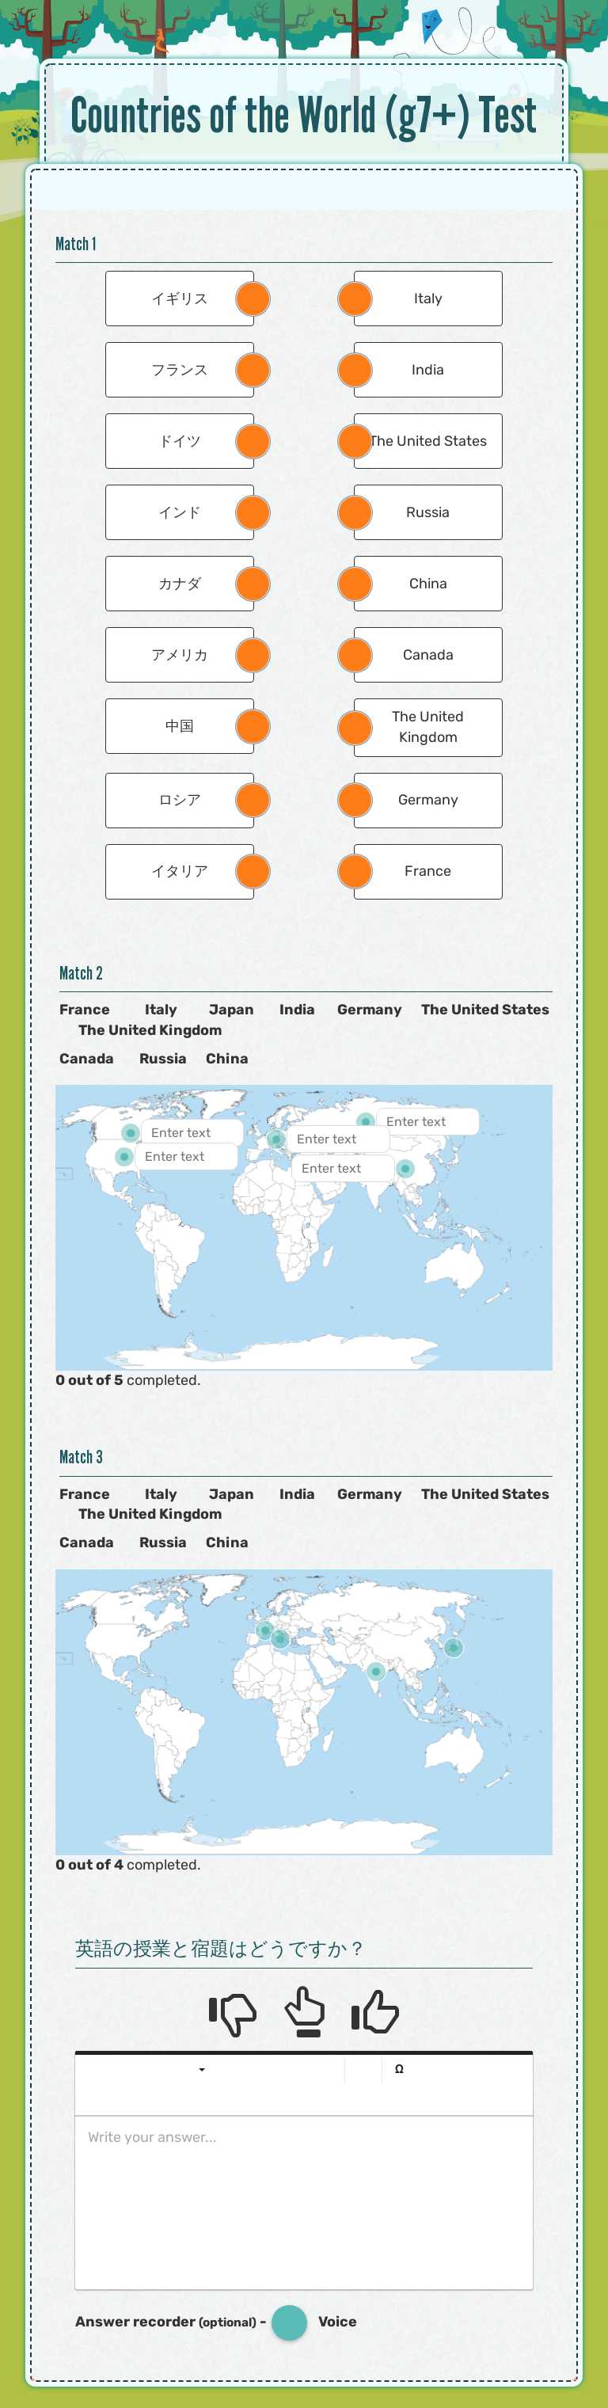
Task: Click the teal Voice recorder button
Action: tap(290, 2322)
